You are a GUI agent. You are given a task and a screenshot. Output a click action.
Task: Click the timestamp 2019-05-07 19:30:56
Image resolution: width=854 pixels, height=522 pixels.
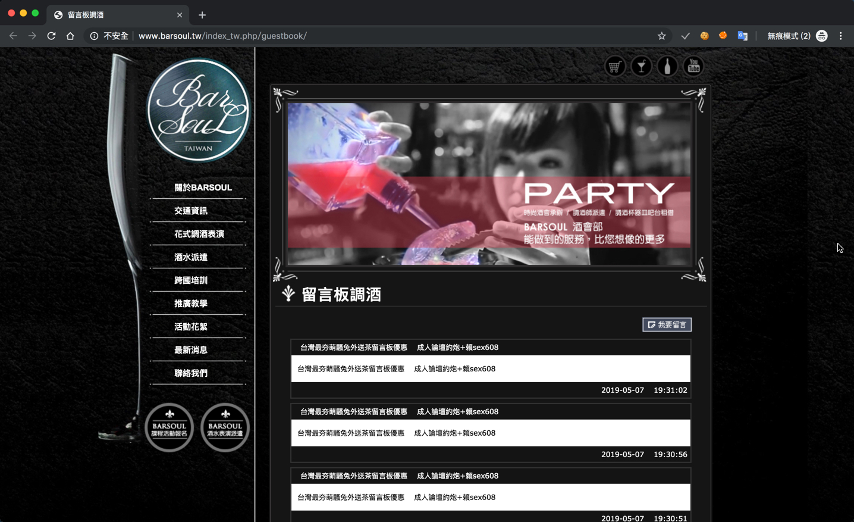[644, 455]
